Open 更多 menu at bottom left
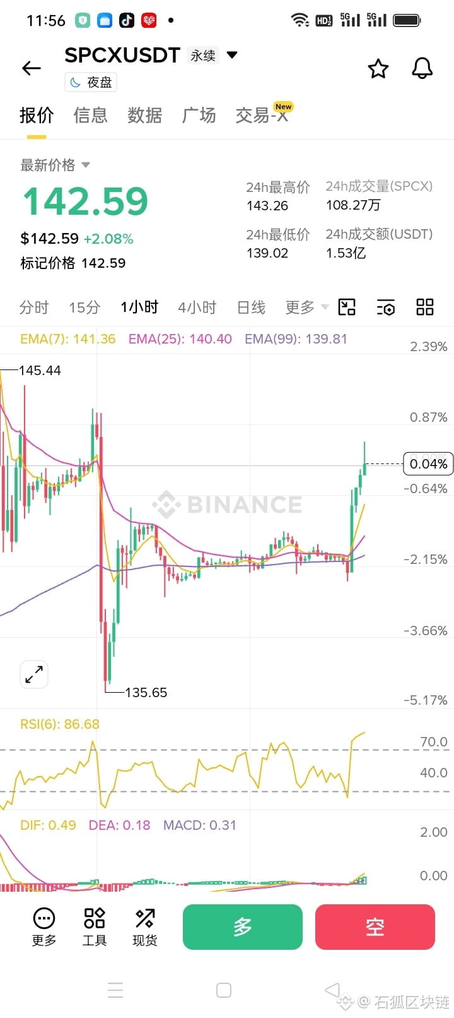Image resolution: width=454 pixels, height=1018 pixels. (x=44, y=926)
